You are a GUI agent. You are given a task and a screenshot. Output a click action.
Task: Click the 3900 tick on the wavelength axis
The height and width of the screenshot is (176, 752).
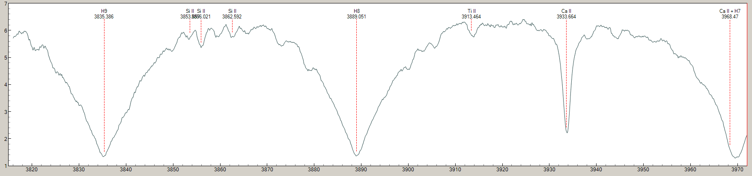point(408,170)
